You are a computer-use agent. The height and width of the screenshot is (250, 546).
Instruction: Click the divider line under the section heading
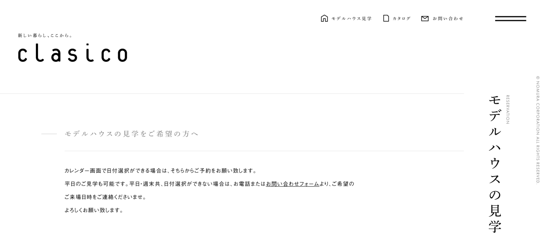coord(264,151)
